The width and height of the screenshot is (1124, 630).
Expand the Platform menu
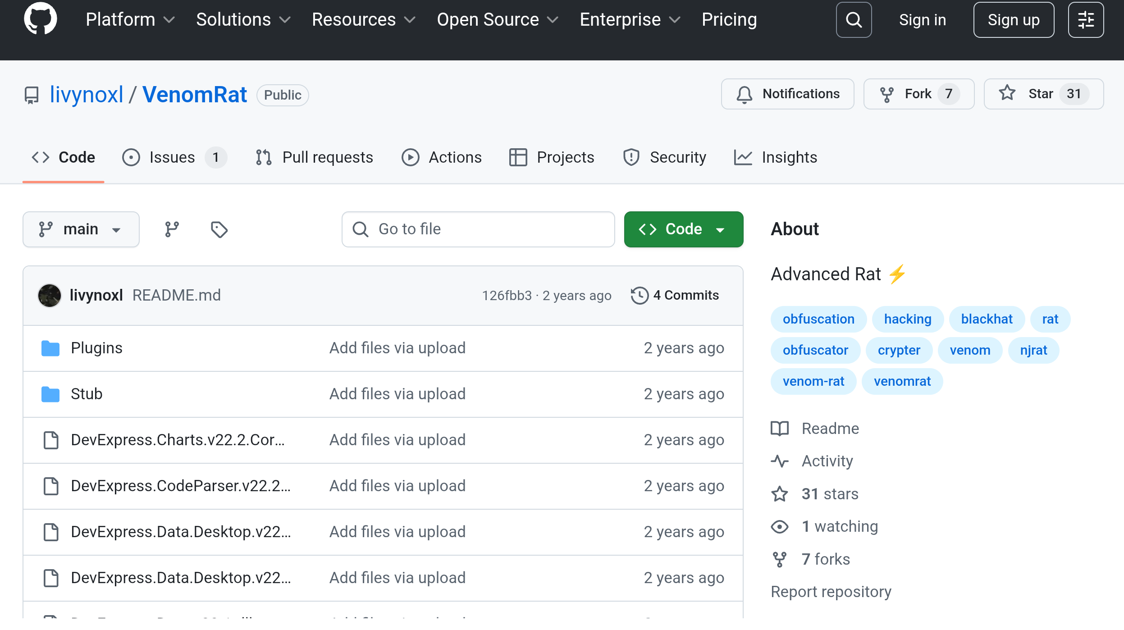(130, 20)
